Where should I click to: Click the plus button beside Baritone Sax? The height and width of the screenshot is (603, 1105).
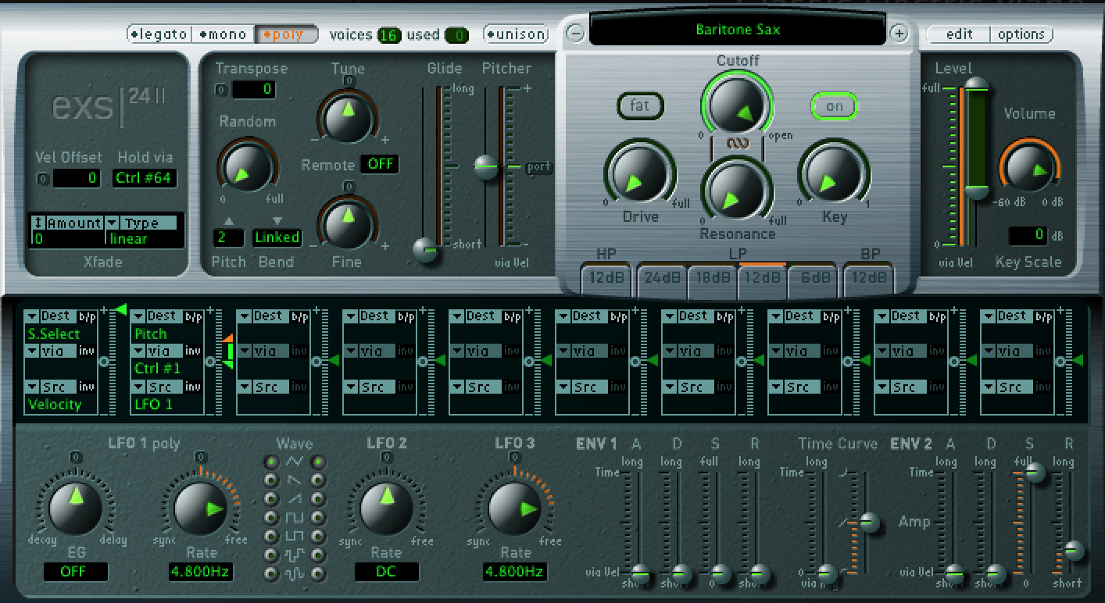click(x=899, y=33)
